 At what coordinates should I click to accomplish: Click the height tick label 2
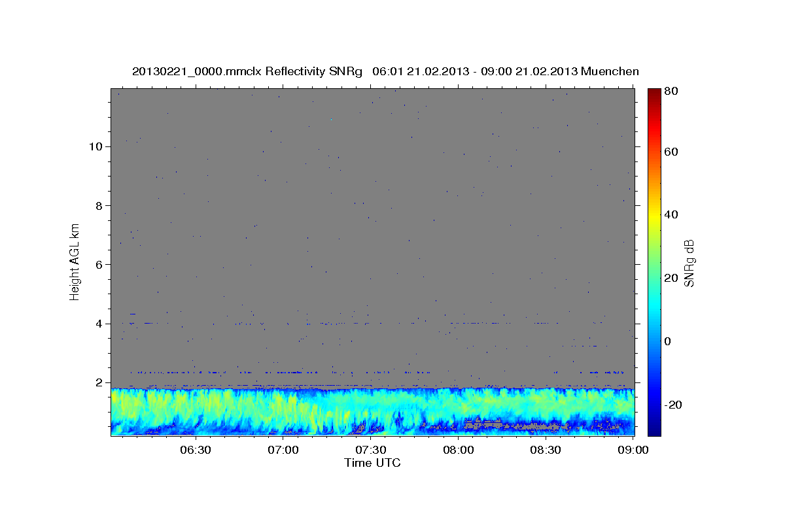[x=99, y=382]
